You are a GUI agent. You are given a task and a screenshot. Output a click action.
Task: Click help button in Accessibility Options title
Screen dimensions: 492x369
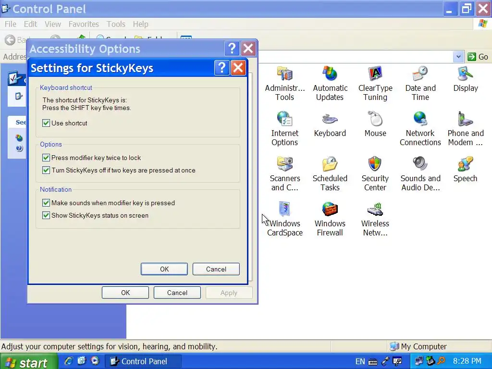[232, 49]
